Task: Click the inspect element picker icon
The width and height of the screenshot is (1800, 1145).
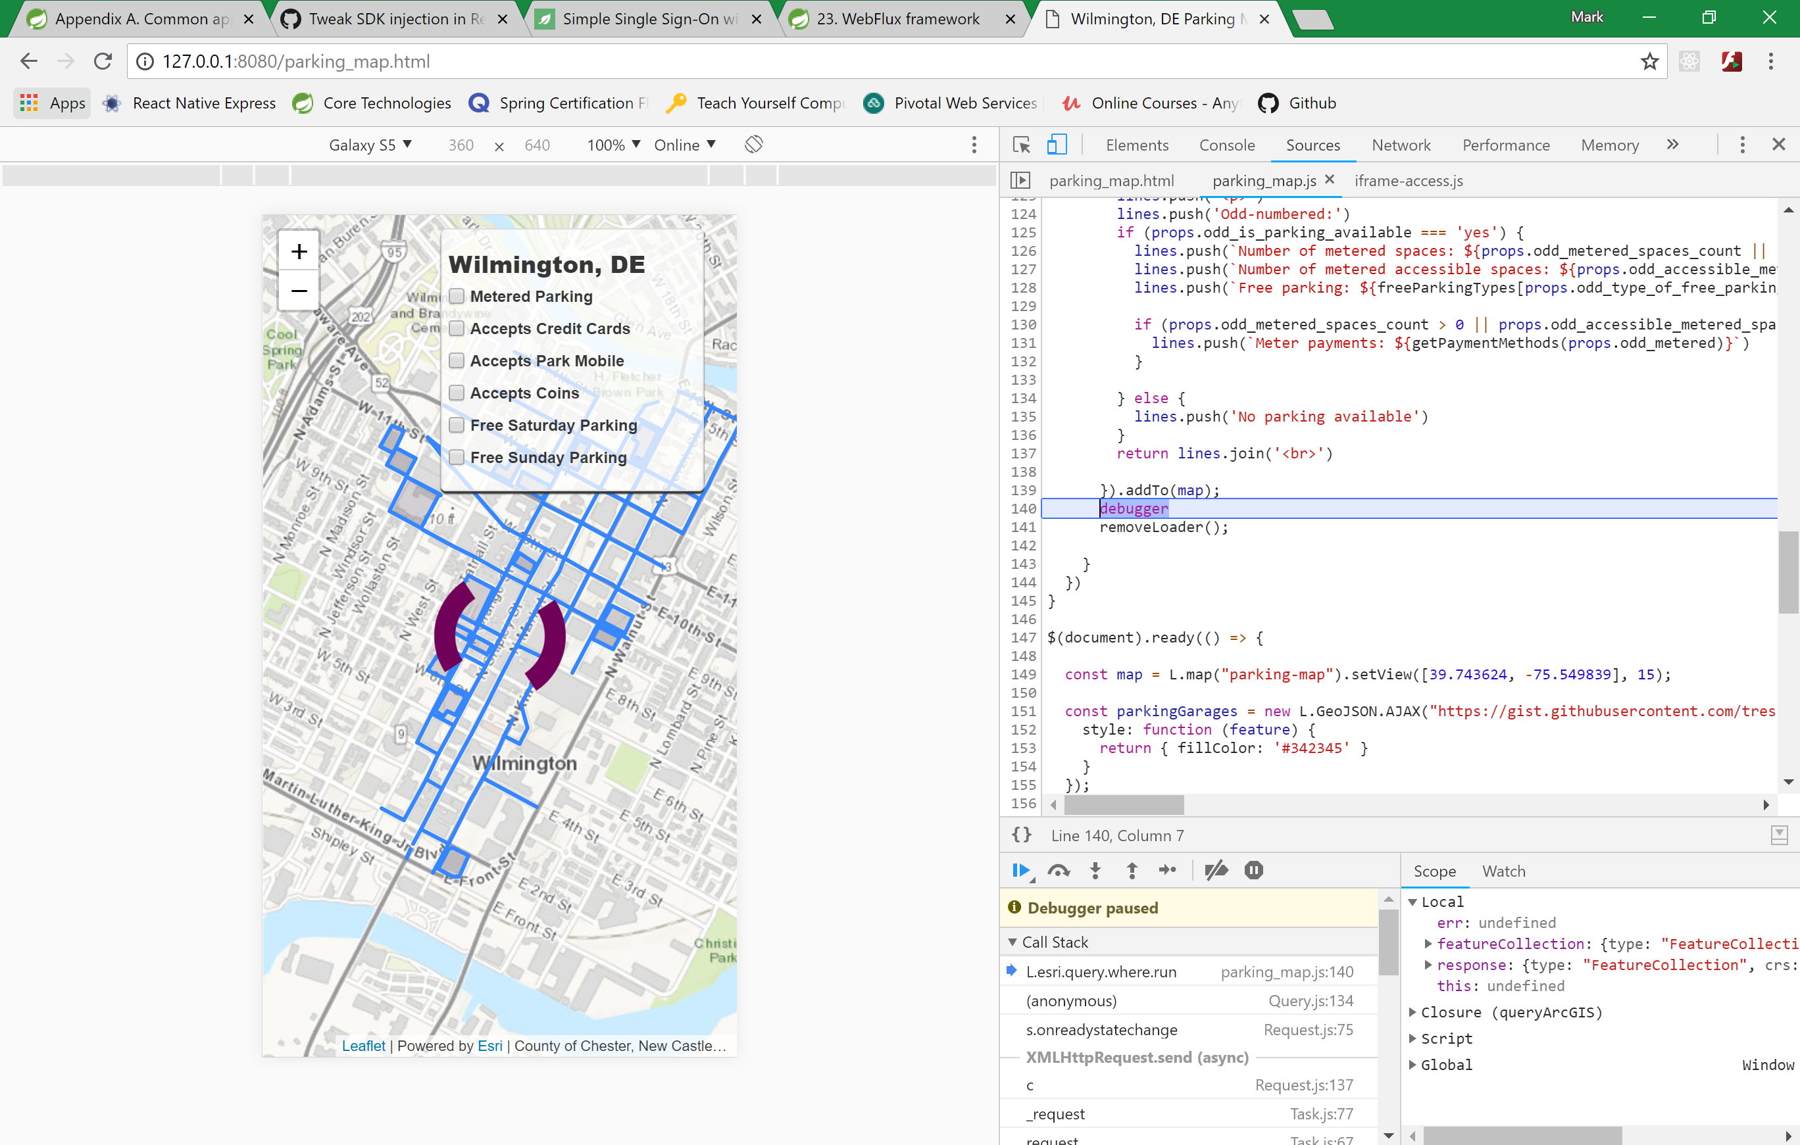Action: pos(1021,144)
